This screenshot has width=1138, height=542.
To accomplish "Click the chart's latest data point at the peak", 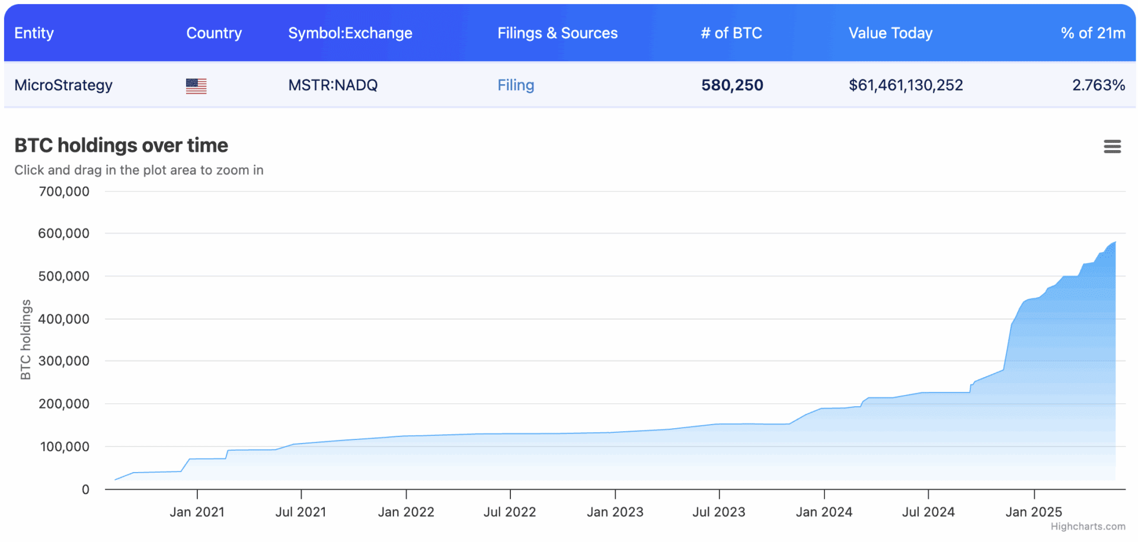I will point(1115,242).
